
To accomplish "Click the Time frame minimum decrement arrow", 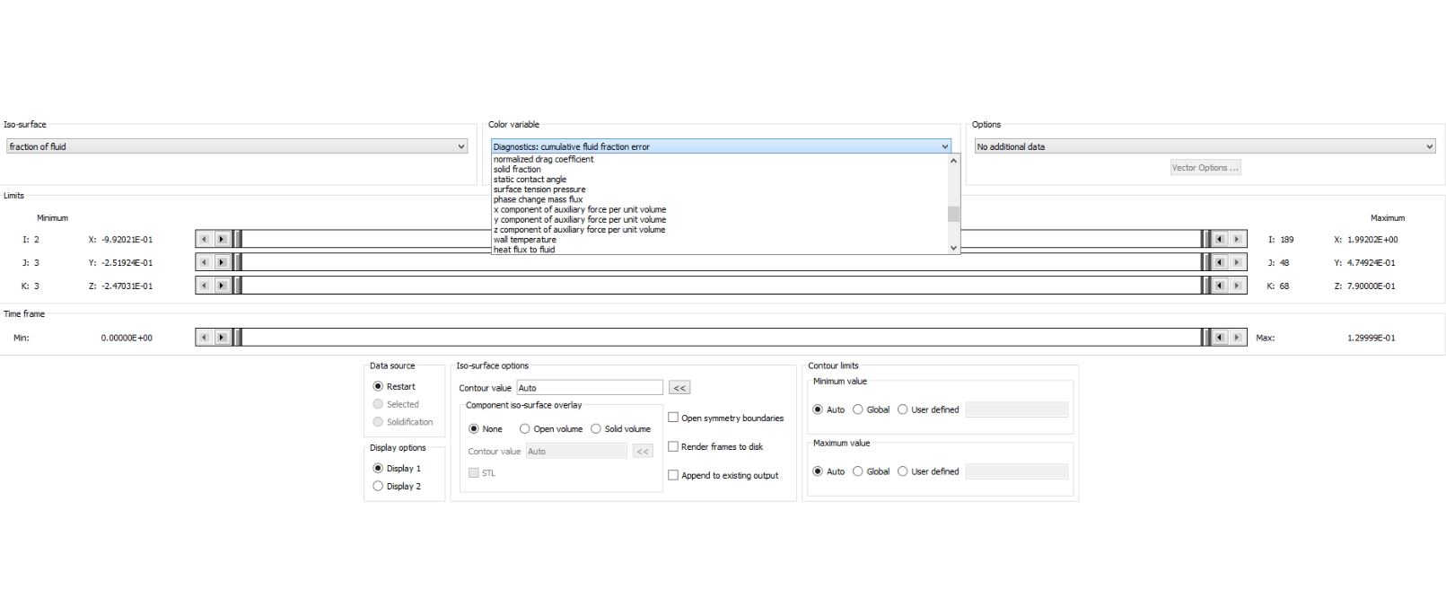I will tap(204, 338).
